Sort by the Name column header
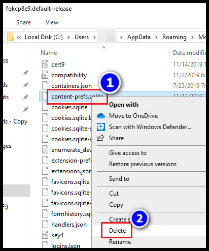Viewport: 209px width, 251px height. 49,53
